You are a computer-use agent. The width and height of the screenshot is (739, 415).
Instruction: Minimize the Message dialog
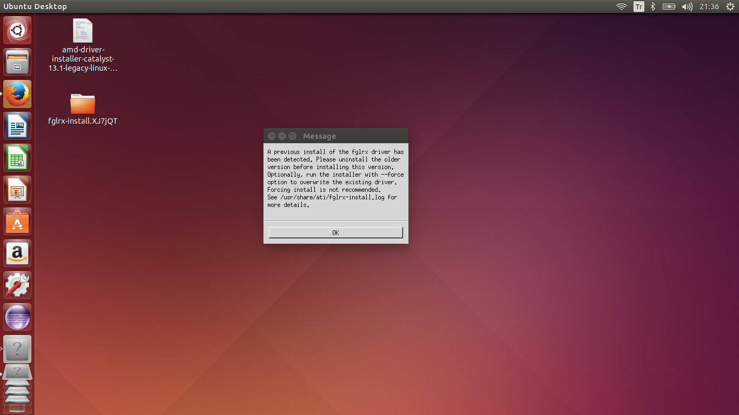(282, 136)
